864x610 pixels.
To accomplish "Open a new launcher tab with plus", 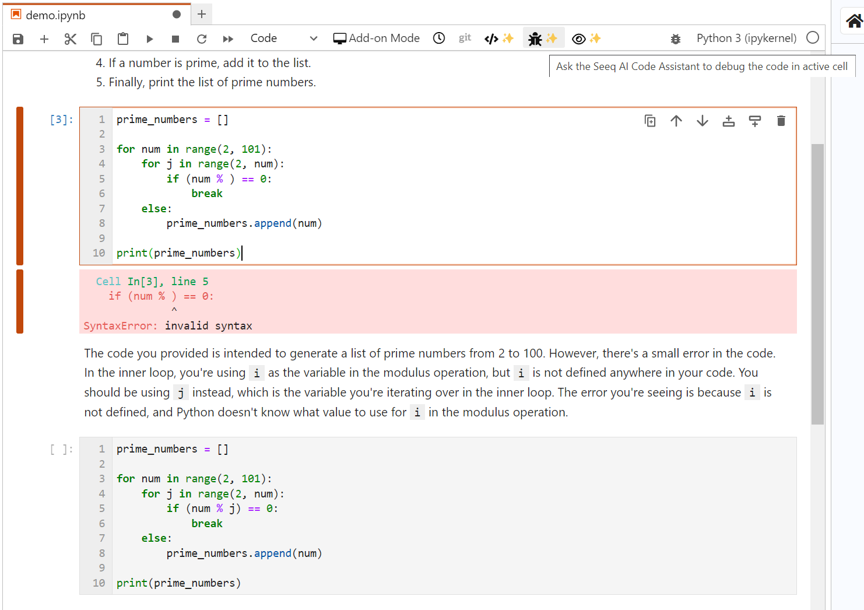I will coord(202,15).
